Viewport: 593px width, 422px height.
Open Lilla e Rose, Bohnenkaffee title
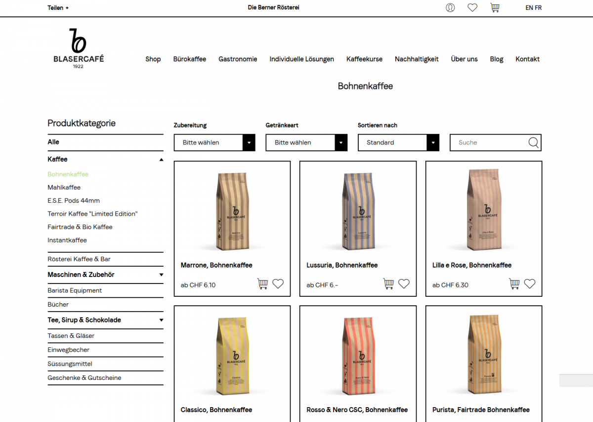click(x=472, y=265)
